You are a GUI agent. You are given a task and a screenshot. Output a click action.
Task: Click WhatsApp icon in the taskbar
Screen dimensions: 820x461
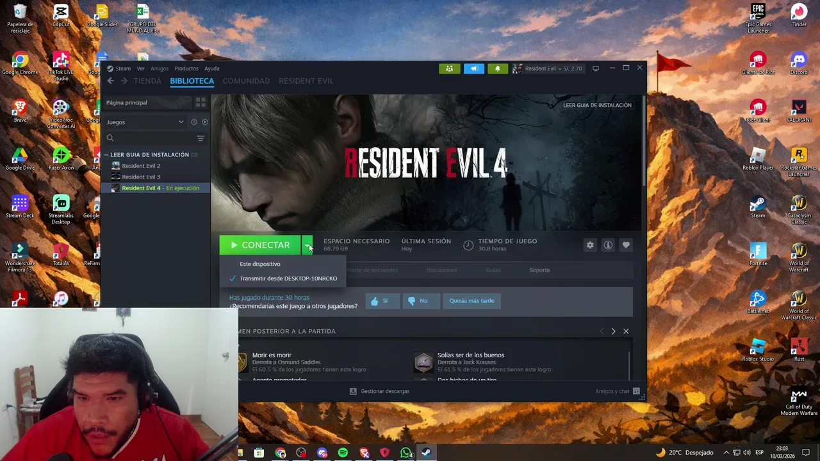tap(406, 453)
